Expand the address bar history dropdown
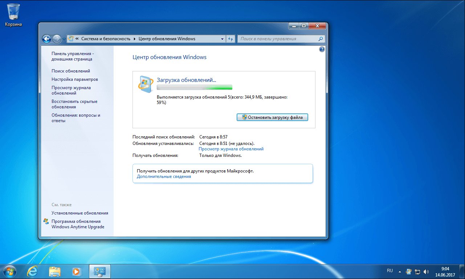The image size is (465, 279). point(223,39)
